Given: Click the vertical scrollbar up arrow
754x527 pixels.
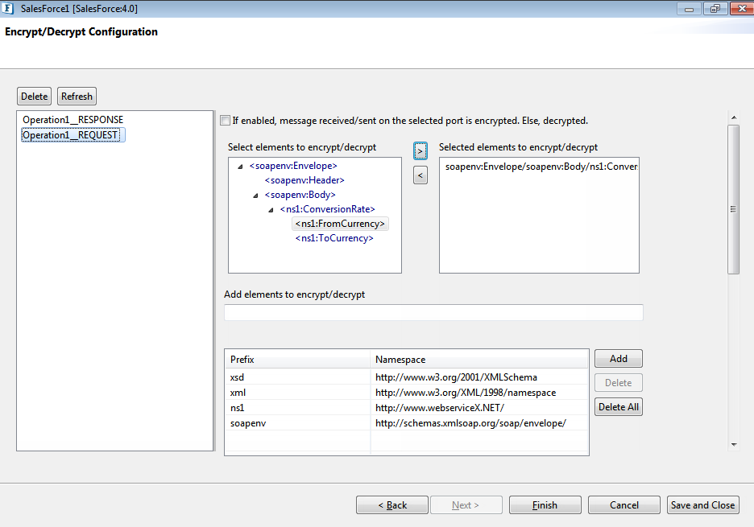Looking at the screenshot, I should pyautogui.click(x=733, y=117).
